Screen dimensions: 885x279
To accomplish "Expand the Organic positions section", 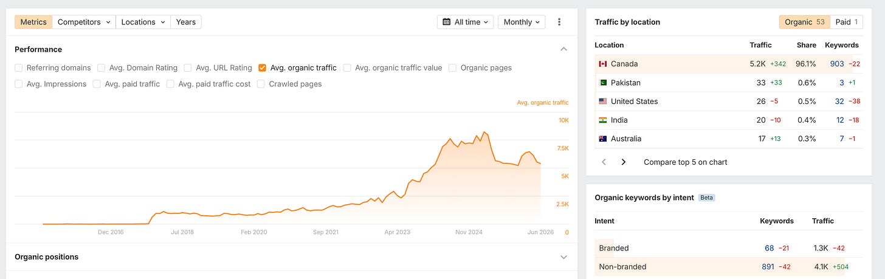I will [563, 257].
